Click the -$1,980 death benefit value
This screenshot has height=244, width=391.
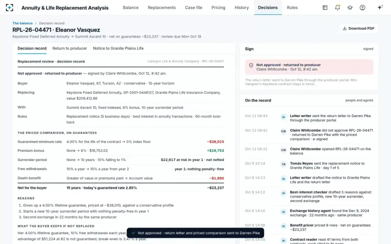click(x=217, y=178)
